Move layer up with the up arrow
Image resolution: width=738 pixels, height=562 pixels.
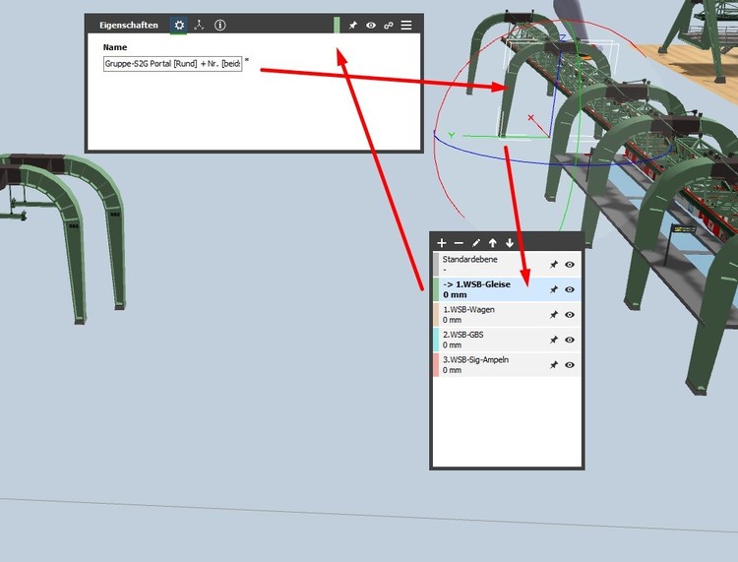[x=493, y=242]
